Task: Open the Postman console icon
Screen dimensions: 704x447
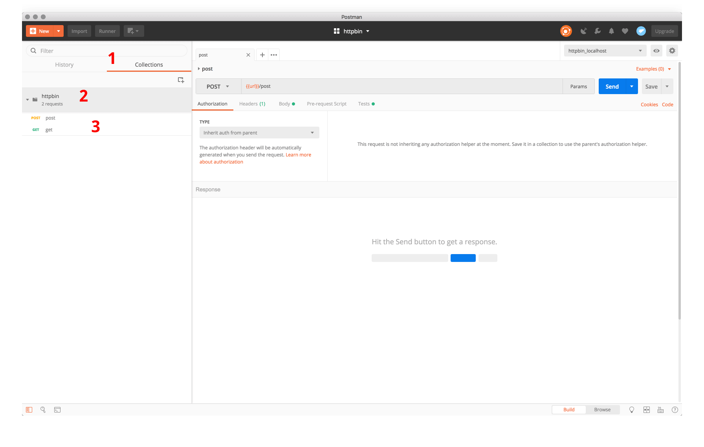Action: coord(57,410)
